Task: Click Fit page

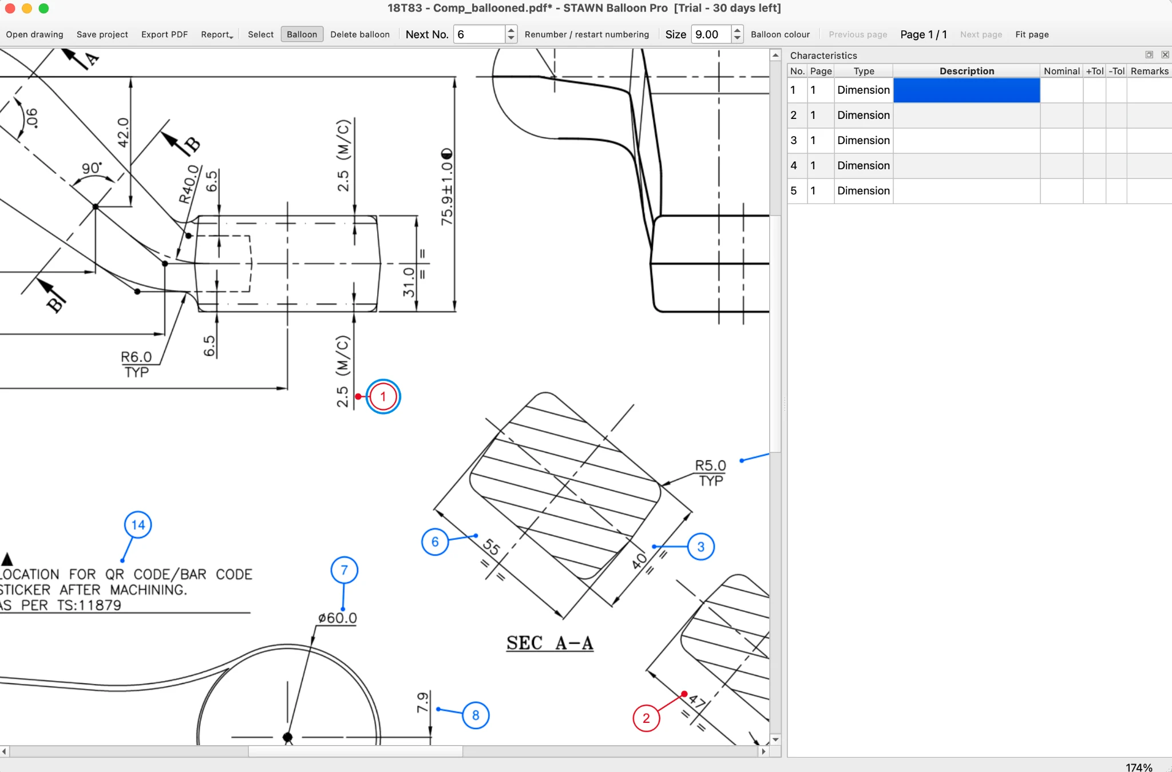Action: point(1032,34)
